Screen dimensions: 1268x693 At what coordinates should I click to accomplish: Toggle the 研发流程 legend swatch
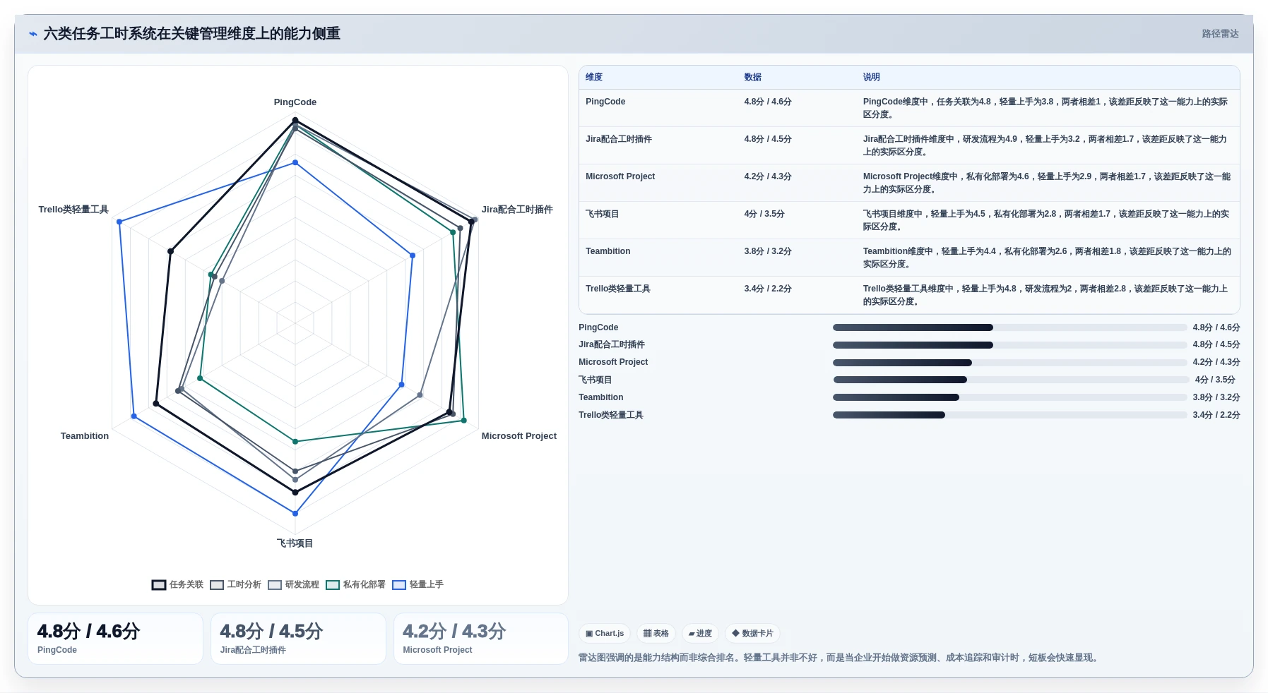click(x=275, y=585)
